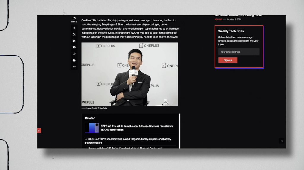Expand the iQOO Neo 10 Pro related item
Viewport: 304px width, 170px height.
pyautogui.click(x=86, y=139)
